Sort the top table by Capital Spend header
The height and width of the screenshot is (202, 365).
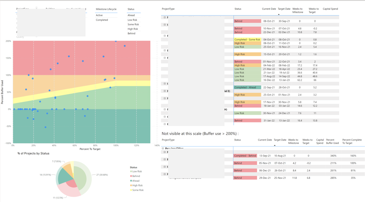pos(330,9)
